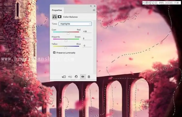Click the "Color Balance" title text
182x117 pixels.
point(70,17)
